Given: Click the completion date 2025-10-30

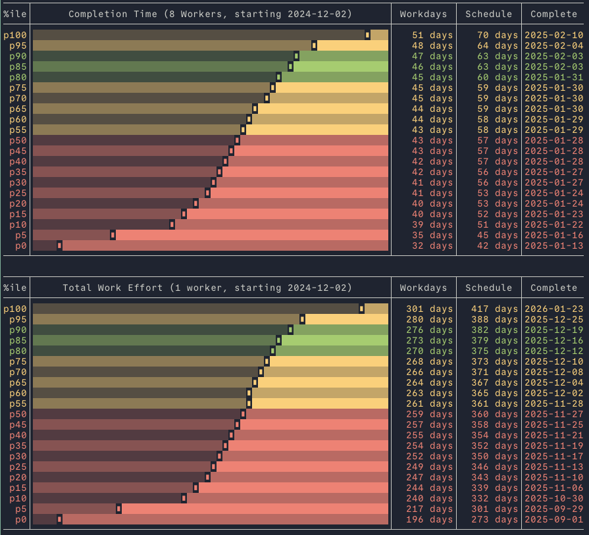Looking at the screenshot, I should [554, 499].
